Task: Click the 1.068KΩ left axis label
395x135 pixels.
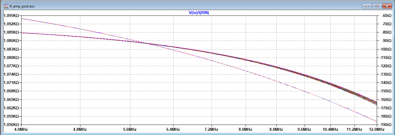Action: [x=11, y=91]
